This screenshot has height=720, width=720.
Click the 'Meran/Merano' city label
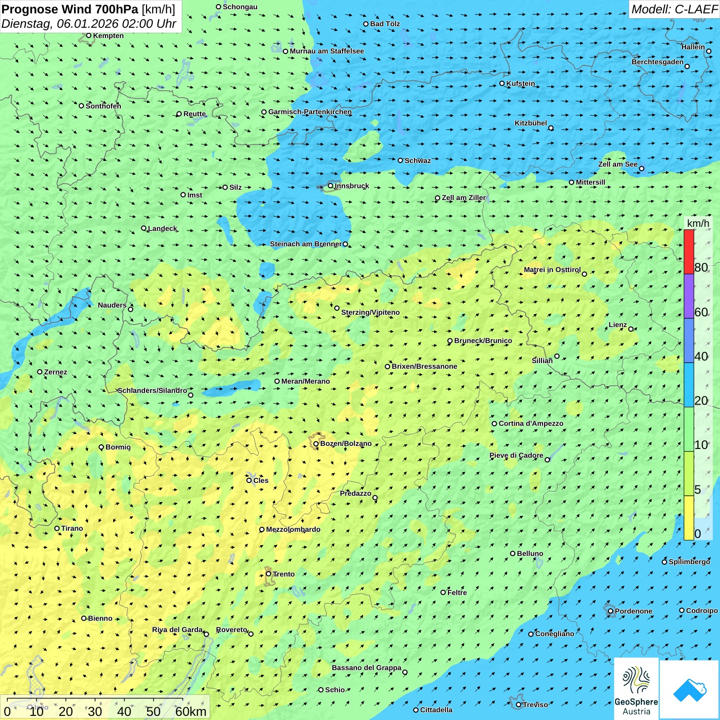[x=305, y=381]
